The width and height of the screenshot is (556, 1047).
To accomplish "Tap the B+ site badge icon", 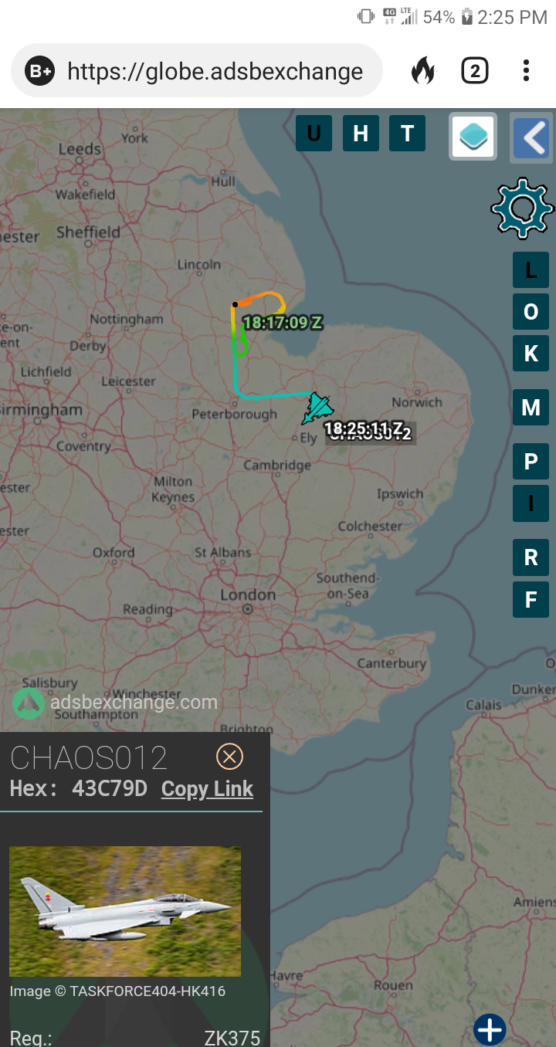I will coord(39,71).
